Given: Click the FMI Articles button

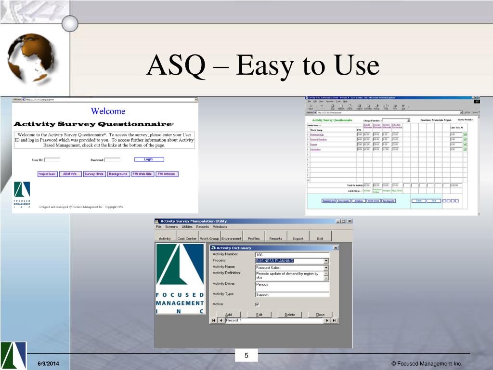Looking at the screenshot, I should pyautogui.click(x=167, y=174).
